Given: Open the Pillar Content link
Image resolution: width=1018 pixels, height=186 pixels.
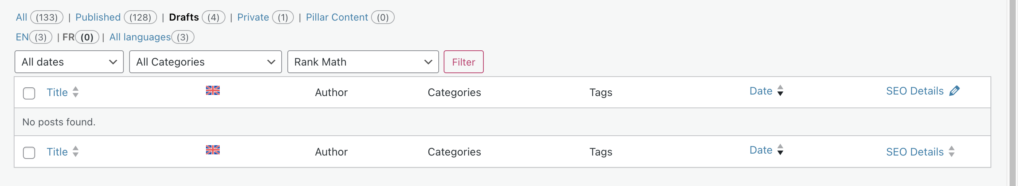Looking at the screenshot, I should [337, 17].
